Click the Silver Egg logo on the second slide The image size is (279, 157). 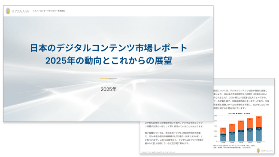click(x=264, y=151)
